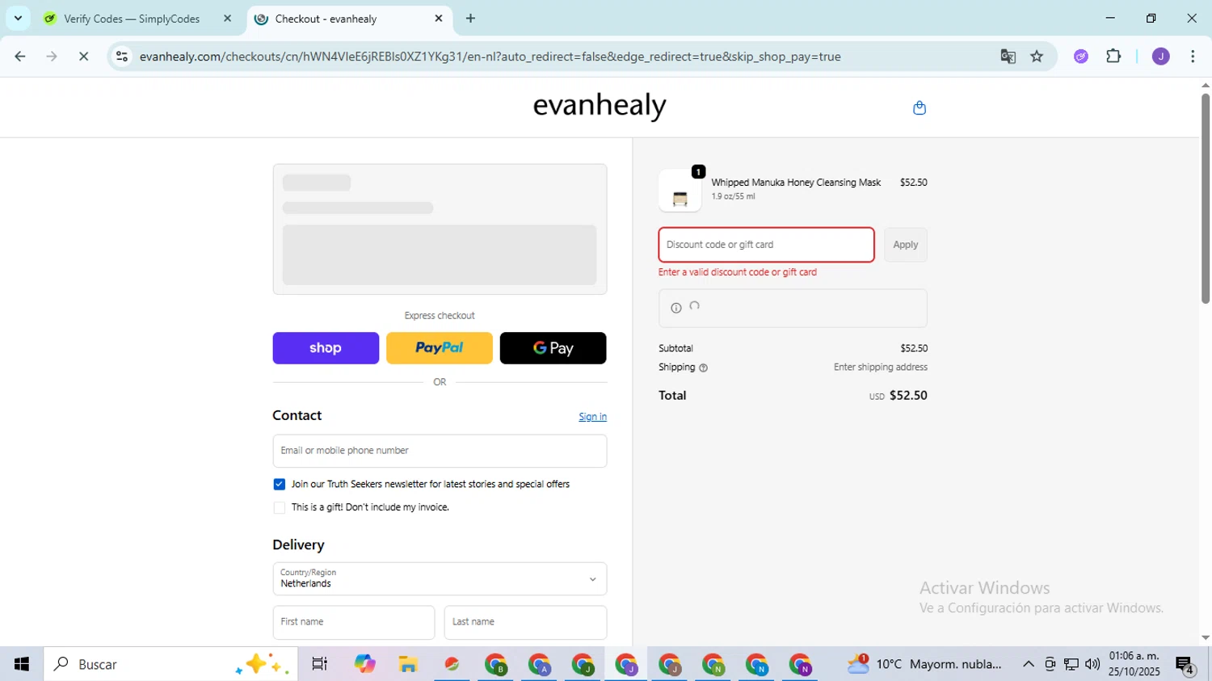
Task: Click the info icon below discount field
Action: [x=676, y=308]
